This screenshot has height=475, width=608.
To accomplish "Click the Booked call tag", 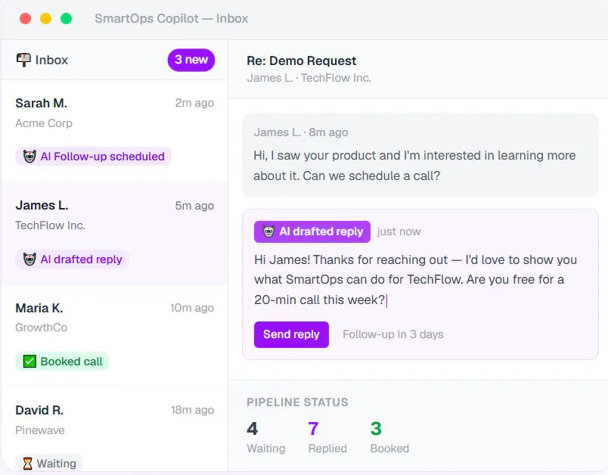I will click(62, 362).
